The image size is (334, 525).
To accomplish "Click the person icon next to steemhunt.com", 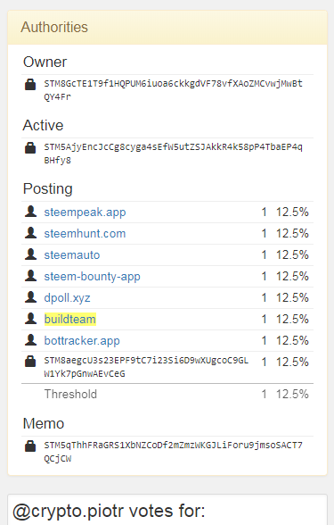I will (x=30, y=233).
